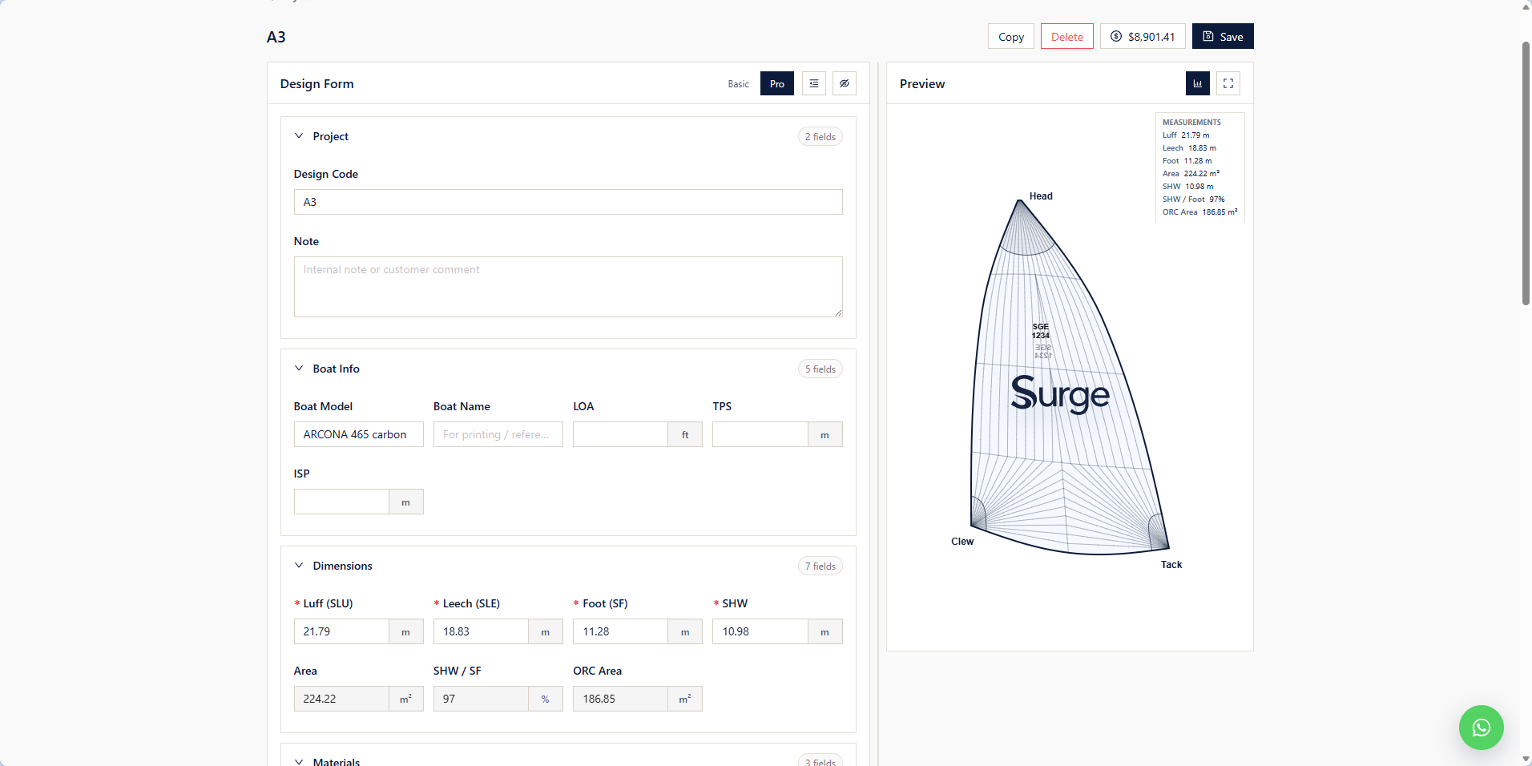Click the '3 fields' badge in Materials
1532x766 pixels.
(820, 761)
